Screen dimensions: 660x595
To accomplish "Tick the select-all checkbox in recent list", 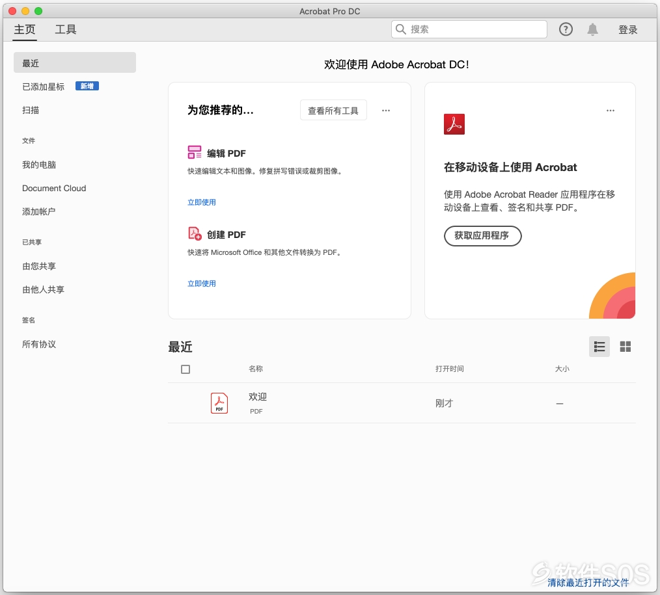I will [x=186, y=369].
